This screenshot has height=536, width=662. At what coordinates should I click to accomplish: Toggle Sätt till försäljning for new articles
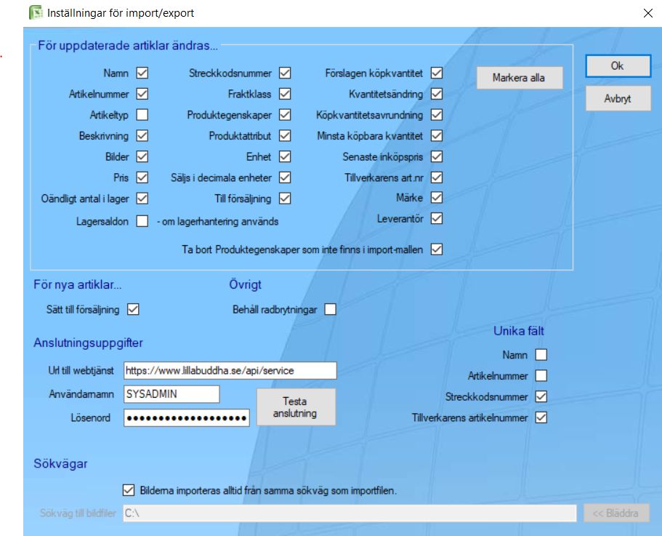pyautogui.click(x=133, y=310)
